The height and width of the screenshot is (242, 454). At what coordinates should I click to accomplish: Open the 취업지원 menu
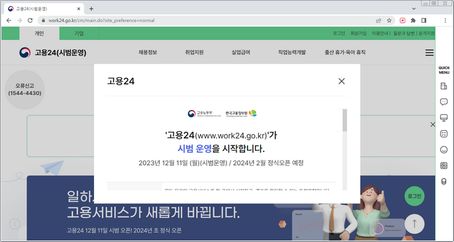pyautogui.click(x=195, y=52)
